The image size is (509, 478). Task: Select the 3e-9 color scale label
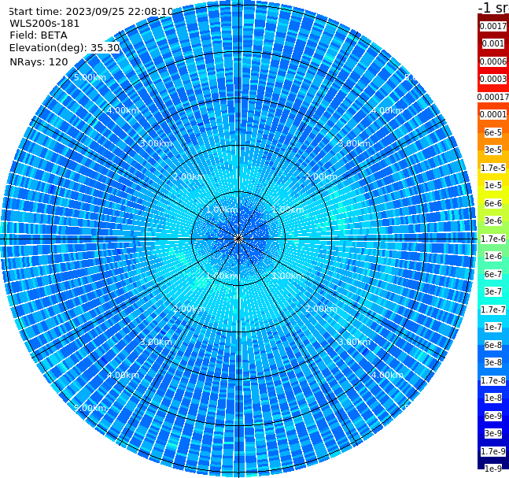pos(493,433)
